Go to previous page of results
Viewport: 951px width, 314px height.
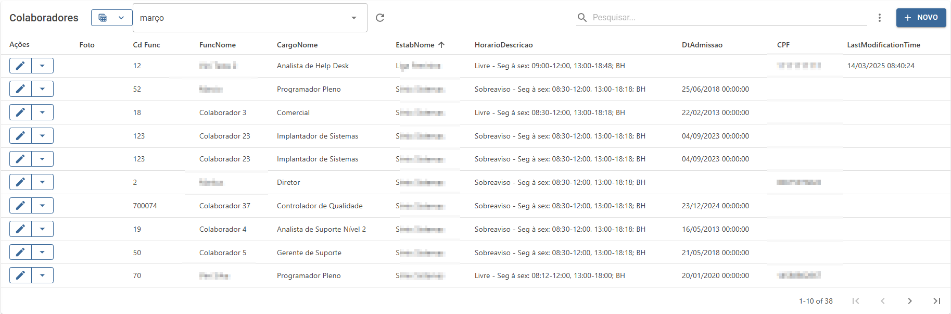coord(882,301)
